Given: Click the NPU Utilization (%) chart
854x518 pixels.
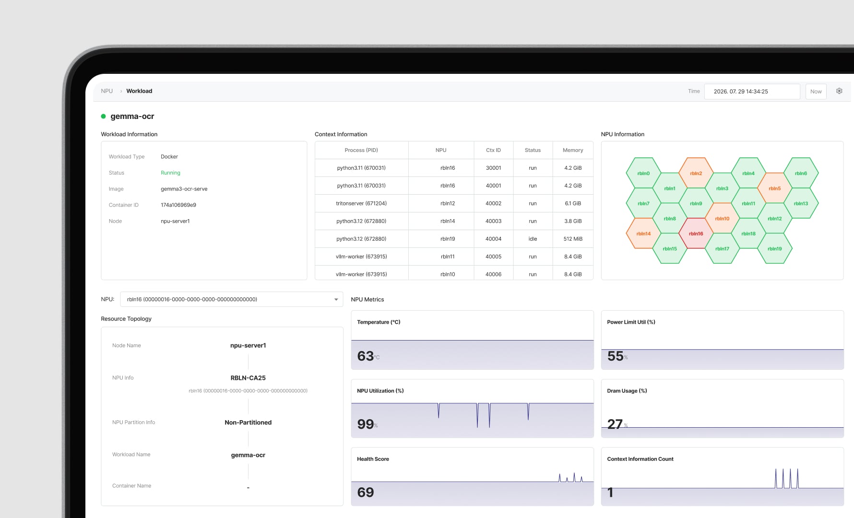Looking at the screenshot, I should tap(472, 409).
